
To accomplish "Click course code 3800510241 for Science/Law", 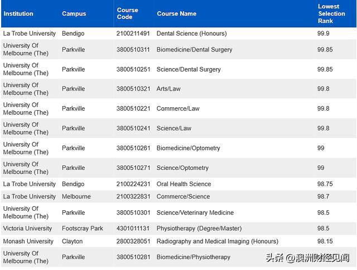I will [133, 128].
